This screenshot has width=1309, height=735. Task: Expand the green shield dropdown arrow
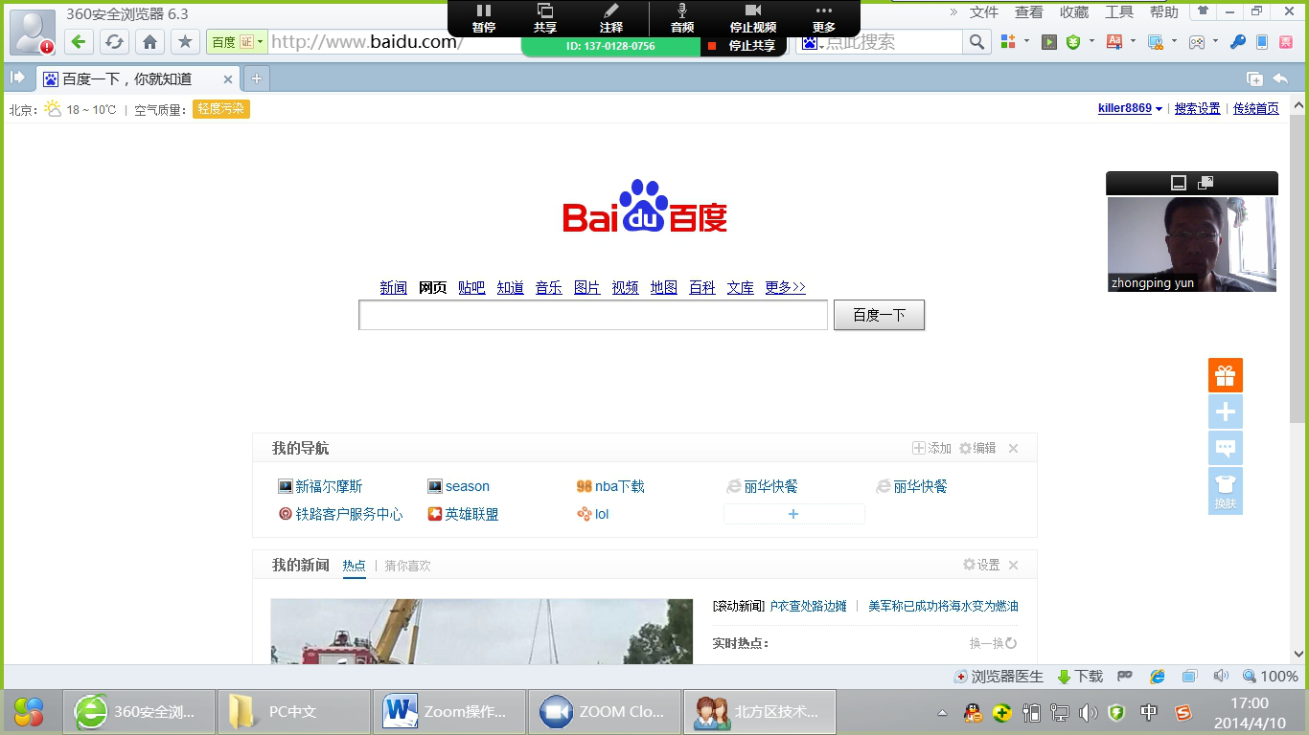(x=1092, y=41)
